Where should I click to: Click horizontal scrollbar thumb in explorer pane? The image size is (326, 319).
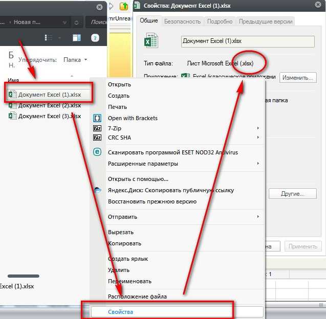click(24, 276)
